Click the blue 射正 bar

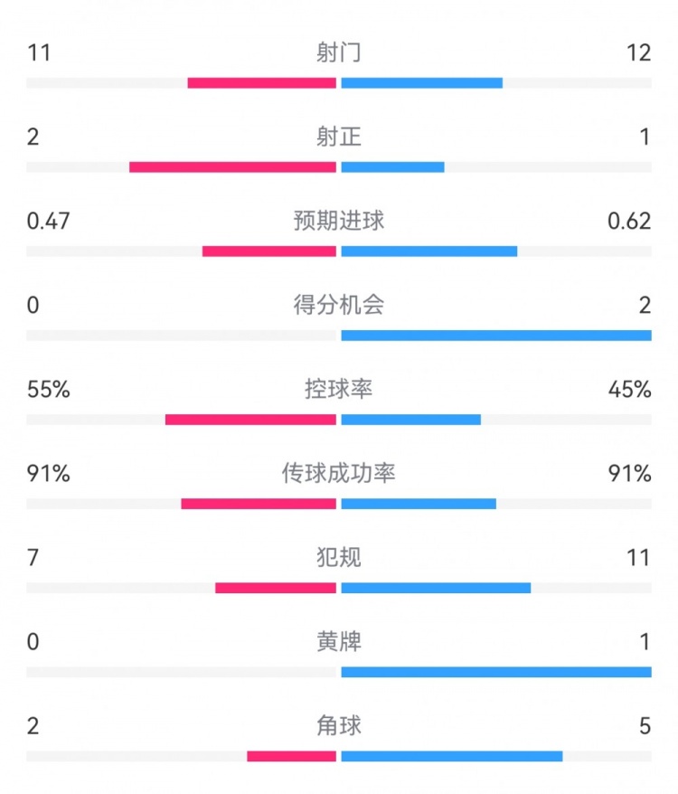pyautogui.click(x=392, y=167)
